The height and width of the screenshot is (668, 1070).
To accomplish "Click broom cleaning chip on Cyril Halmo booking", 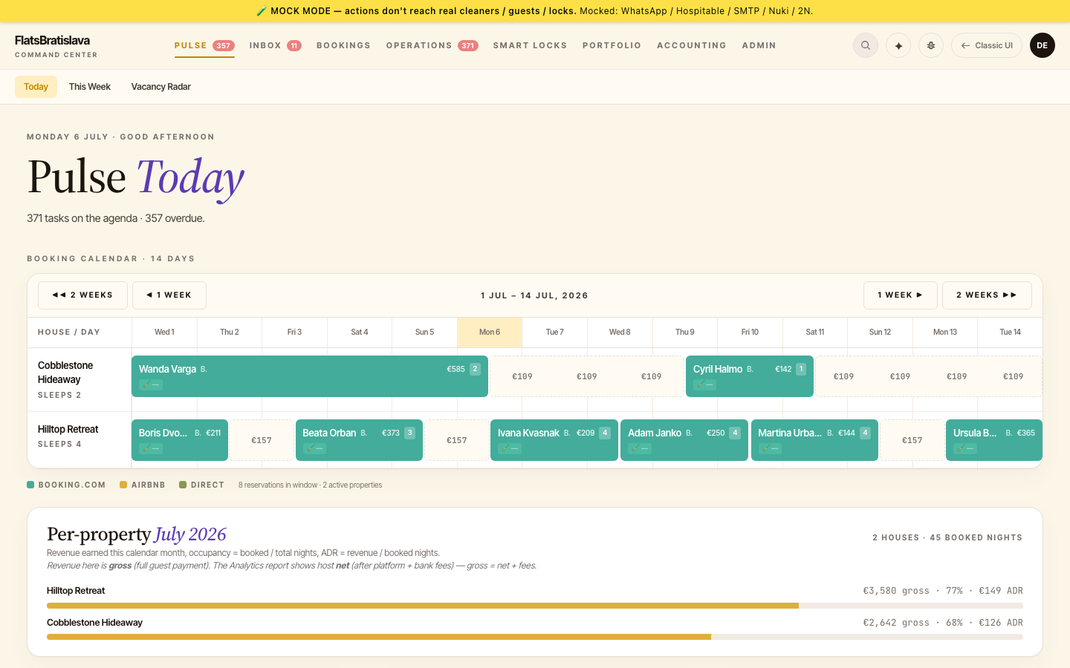I will [x=705, y=384].
